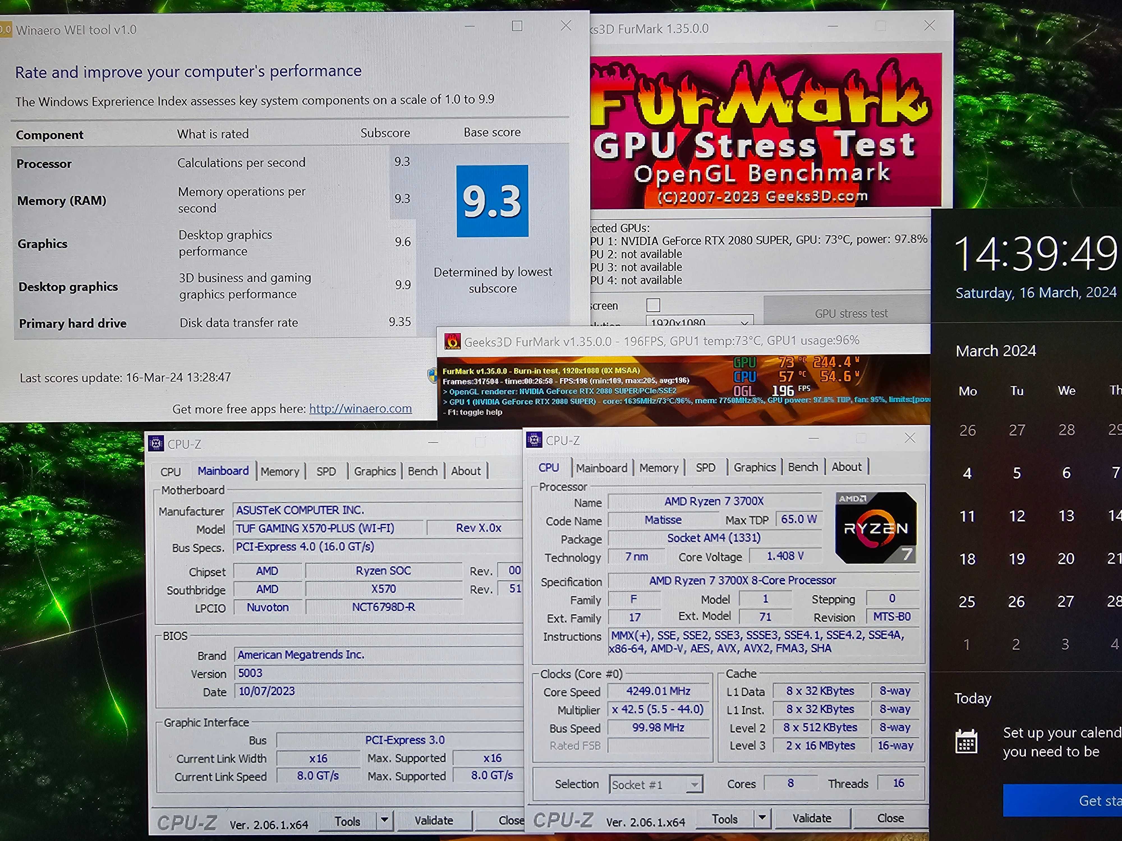Click the March 2024 month header

click(x=996, y=351)
